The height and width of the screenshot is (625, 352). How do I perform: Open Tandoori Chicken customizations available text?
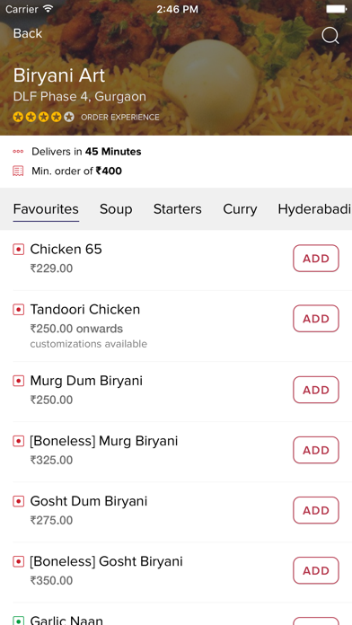[x=89, y=344]
